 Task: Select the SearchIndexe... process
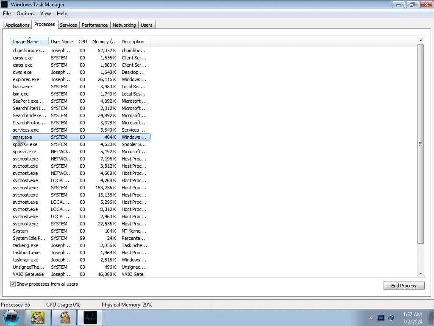coord(81,115)
